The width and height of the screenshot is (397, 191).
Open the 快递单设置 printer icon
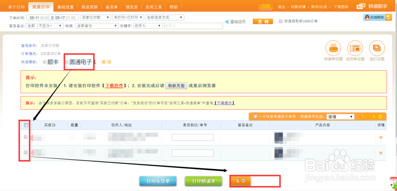[333, 48]
